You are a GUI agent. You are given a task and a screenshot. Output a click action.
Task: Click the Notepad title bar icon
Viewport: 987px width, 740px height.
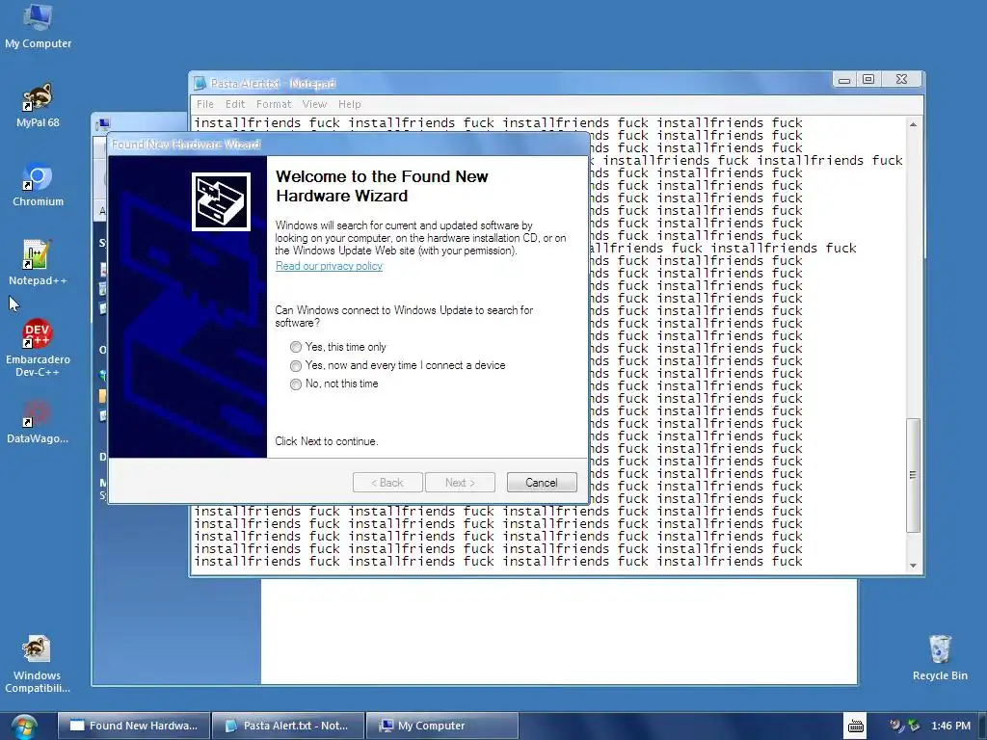coord(200,83)
